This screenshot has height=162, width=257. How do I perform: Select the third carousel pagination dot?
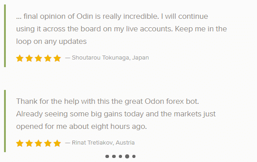pos(121,157)
